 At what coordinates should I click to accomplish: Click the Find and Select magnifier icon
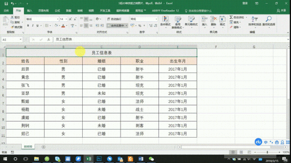tap(269, 19)
